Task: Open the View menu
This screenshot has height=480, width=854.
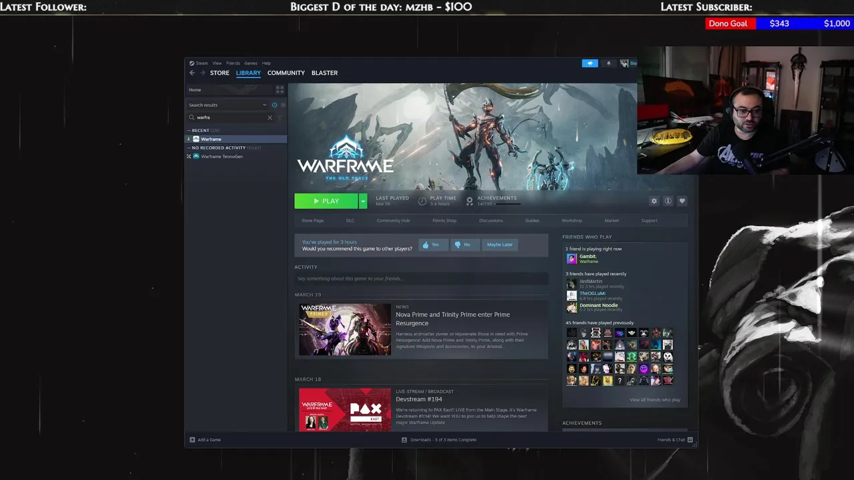Action: (217, 63)
